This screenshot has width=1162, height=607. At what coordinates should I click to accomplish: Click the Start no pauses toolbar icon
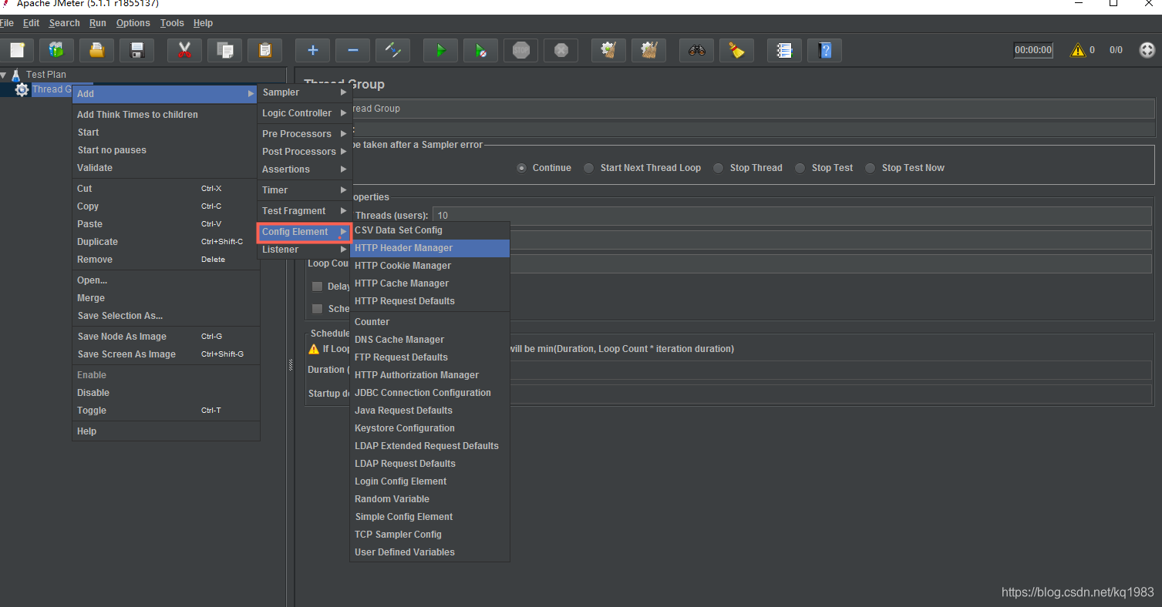[x=480, y=51]
